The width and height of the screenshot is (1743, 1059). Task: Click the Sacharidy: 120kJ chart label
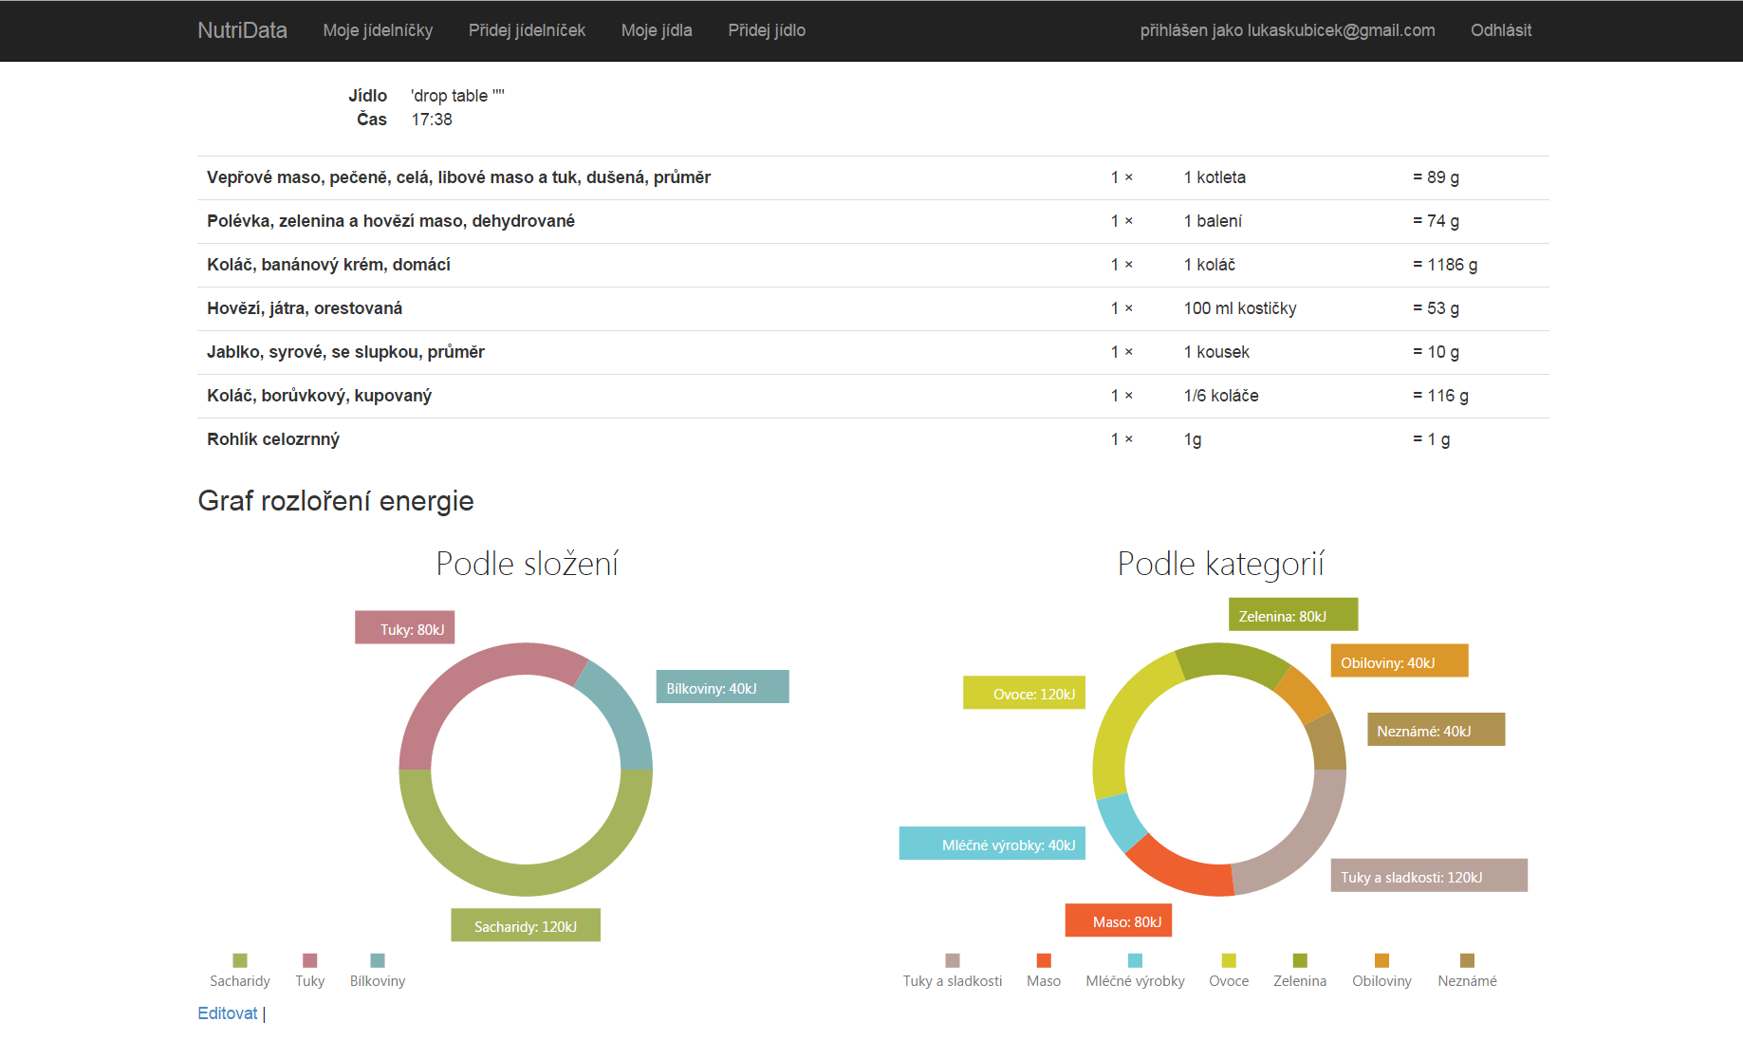pyautogui.click(x=526, y=926)
